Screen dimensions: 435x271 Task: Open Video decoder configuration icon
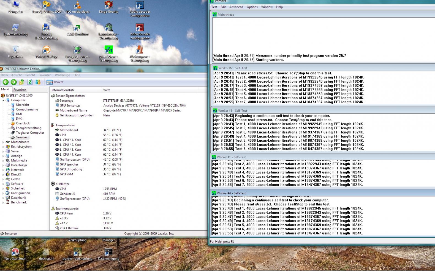(140, 32)
